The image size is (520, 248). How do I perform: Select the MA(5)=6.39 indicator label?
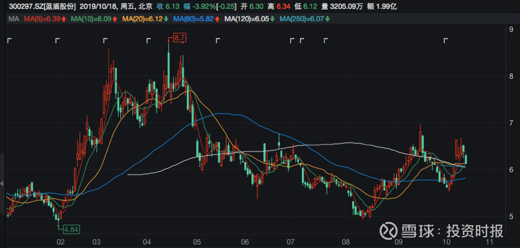[x=44, y=19]
